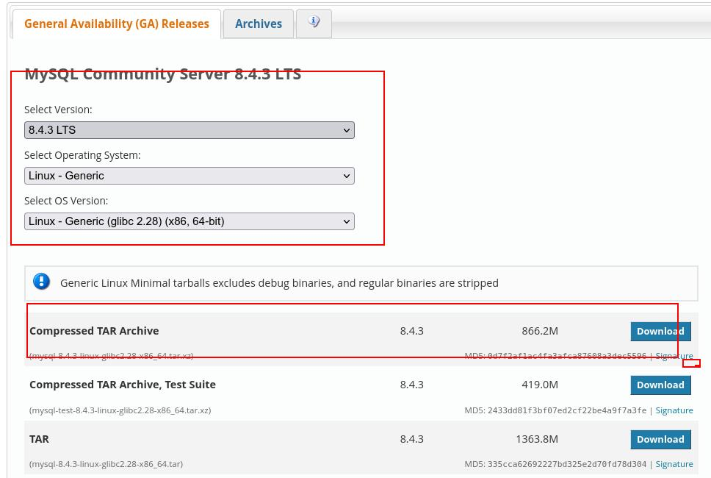Click the Select Operating System label
Screen dimensions: 711x478
tap(82, 155)
